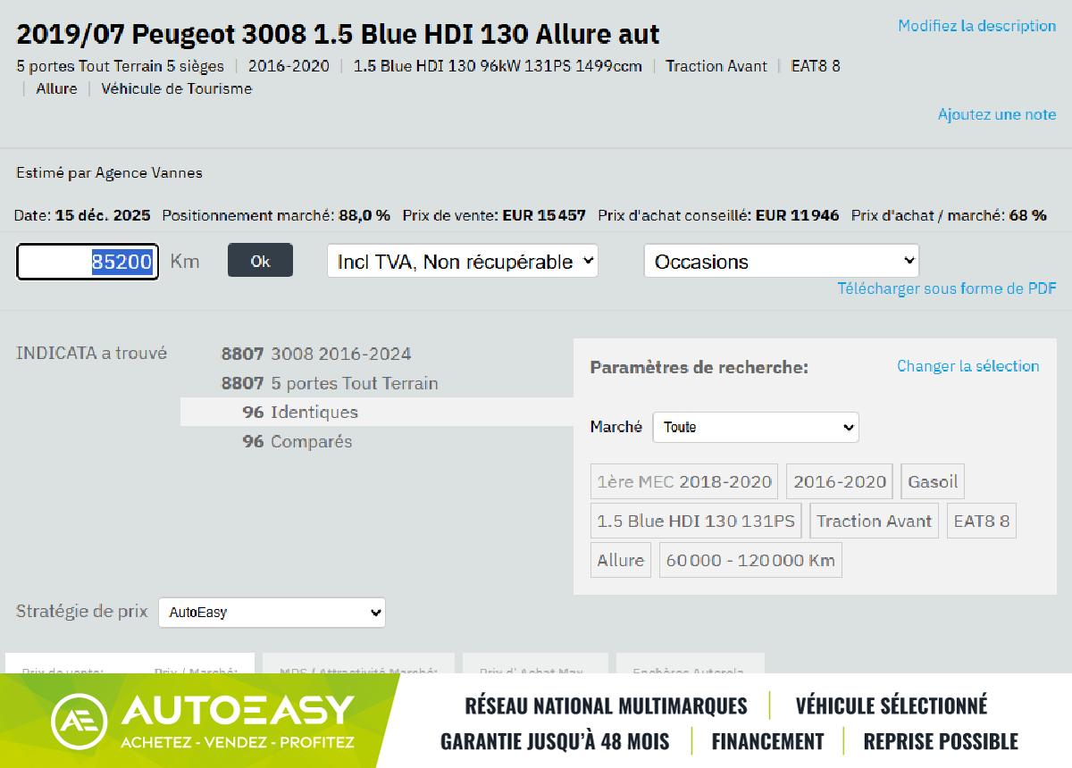Open the Incl TVA, Non récupérable dropdown
Screen dimensions: 1072x768
pyautogui.click(x=462, y=262)
